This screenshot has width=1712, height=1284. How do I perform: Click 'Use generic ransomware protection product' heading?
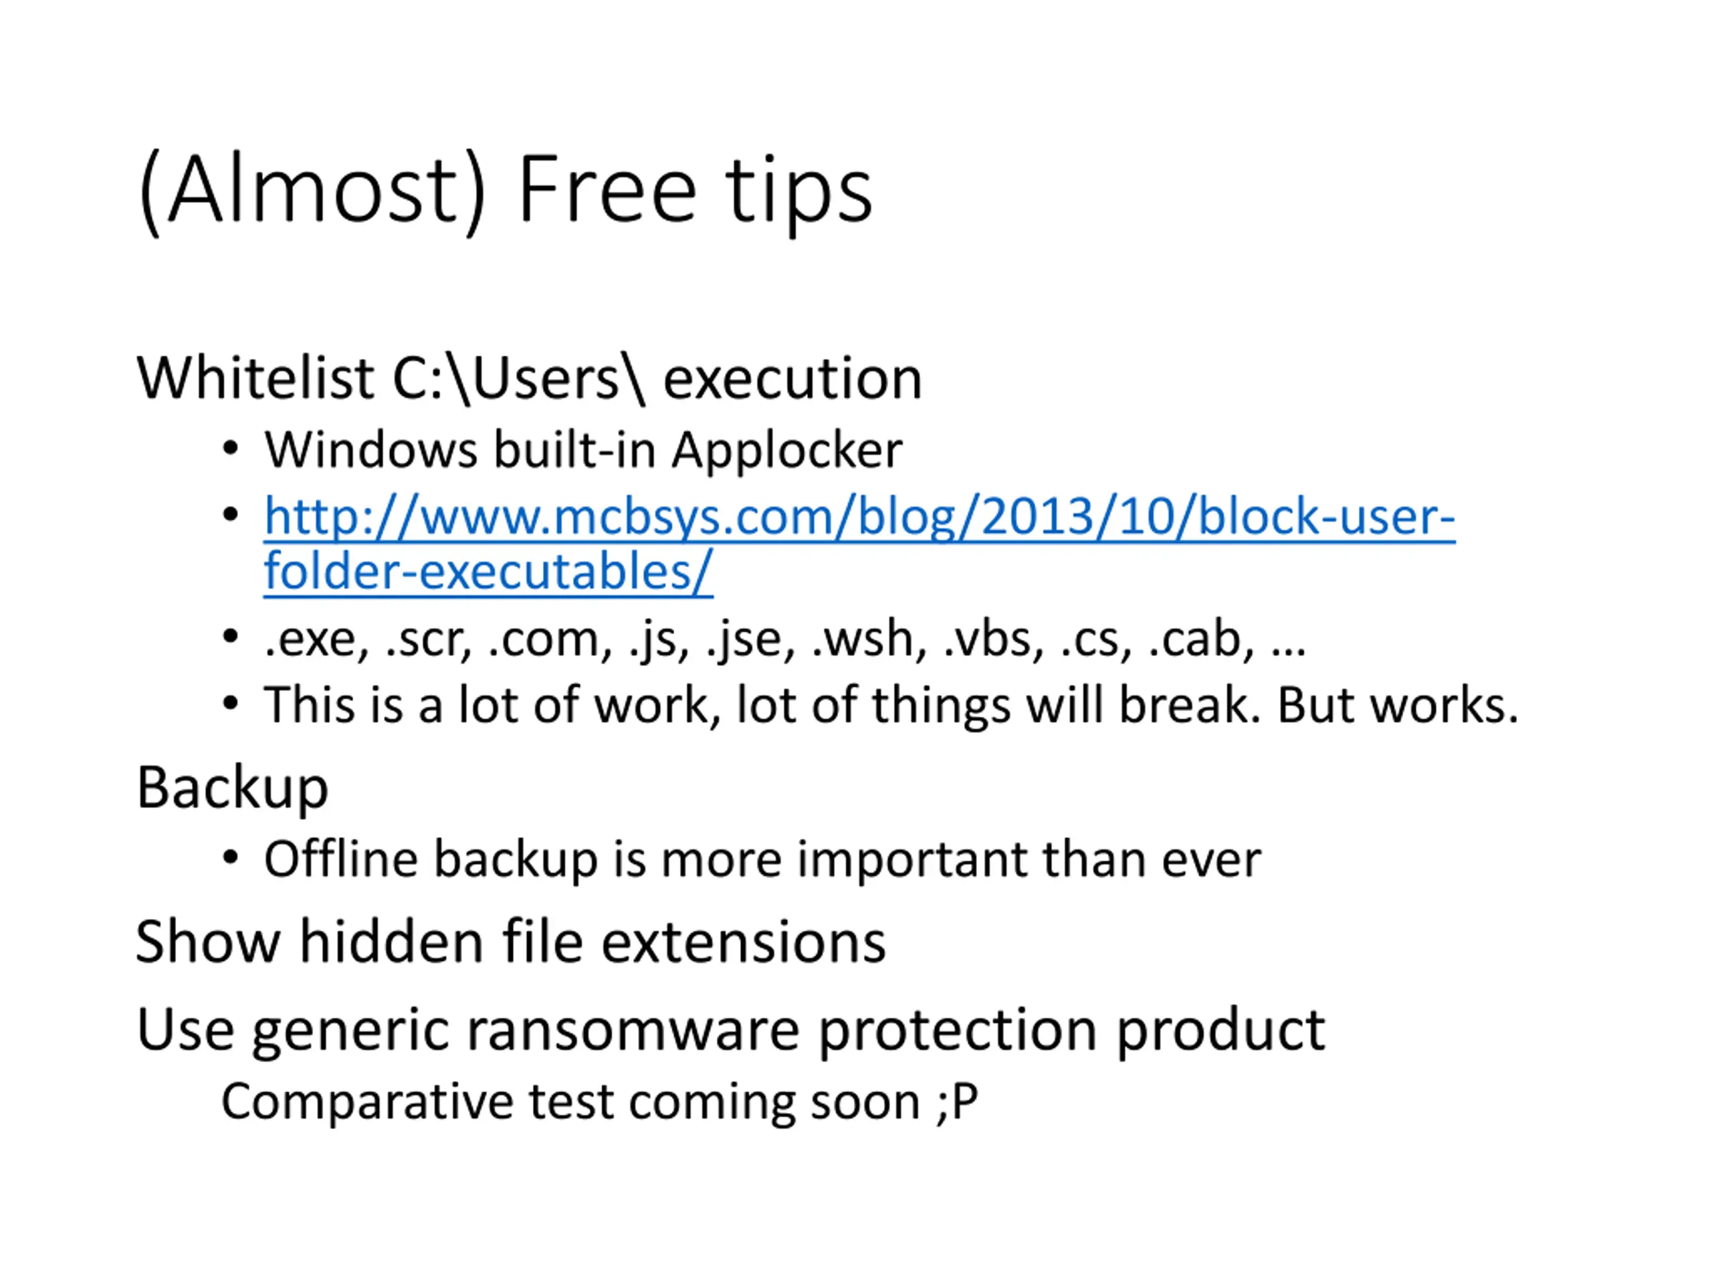pos(731,1031)
